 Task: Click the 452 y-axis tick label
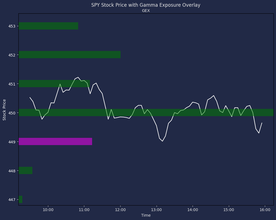(12, 55)
